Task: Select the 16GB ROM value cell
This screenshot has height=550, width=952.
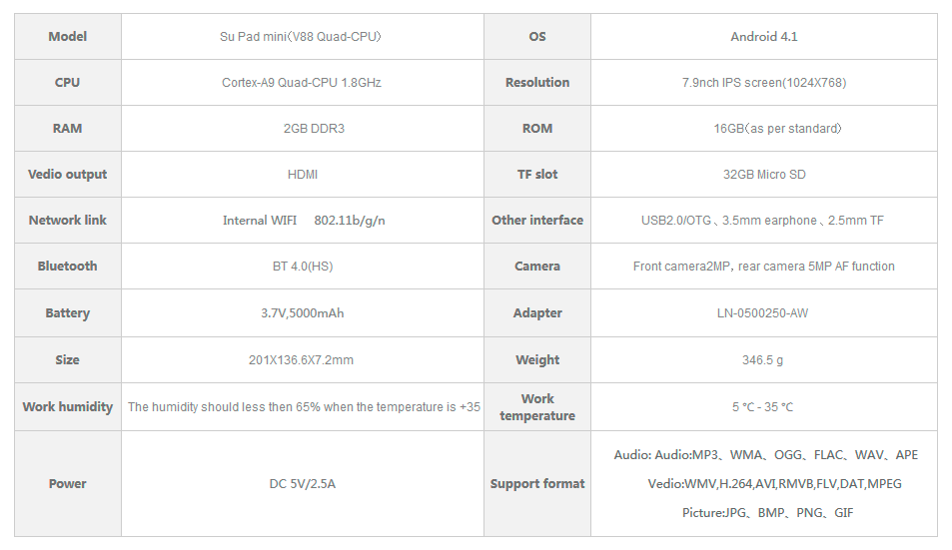Action: pos(764,129)
